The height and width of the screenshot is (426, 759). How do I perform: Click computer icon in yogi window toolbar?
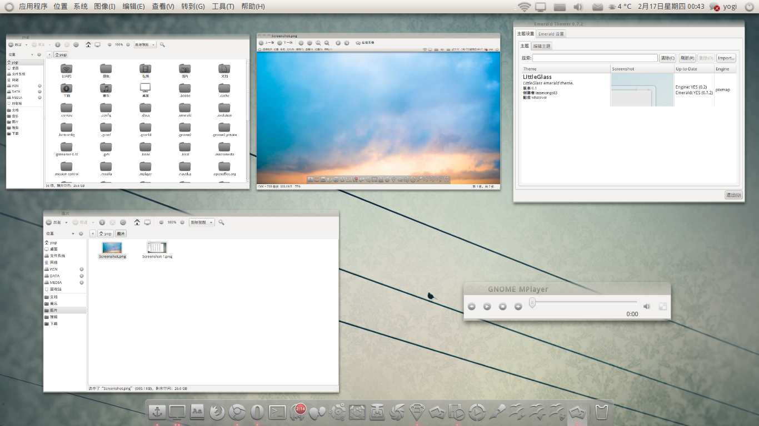coord(98,44)
